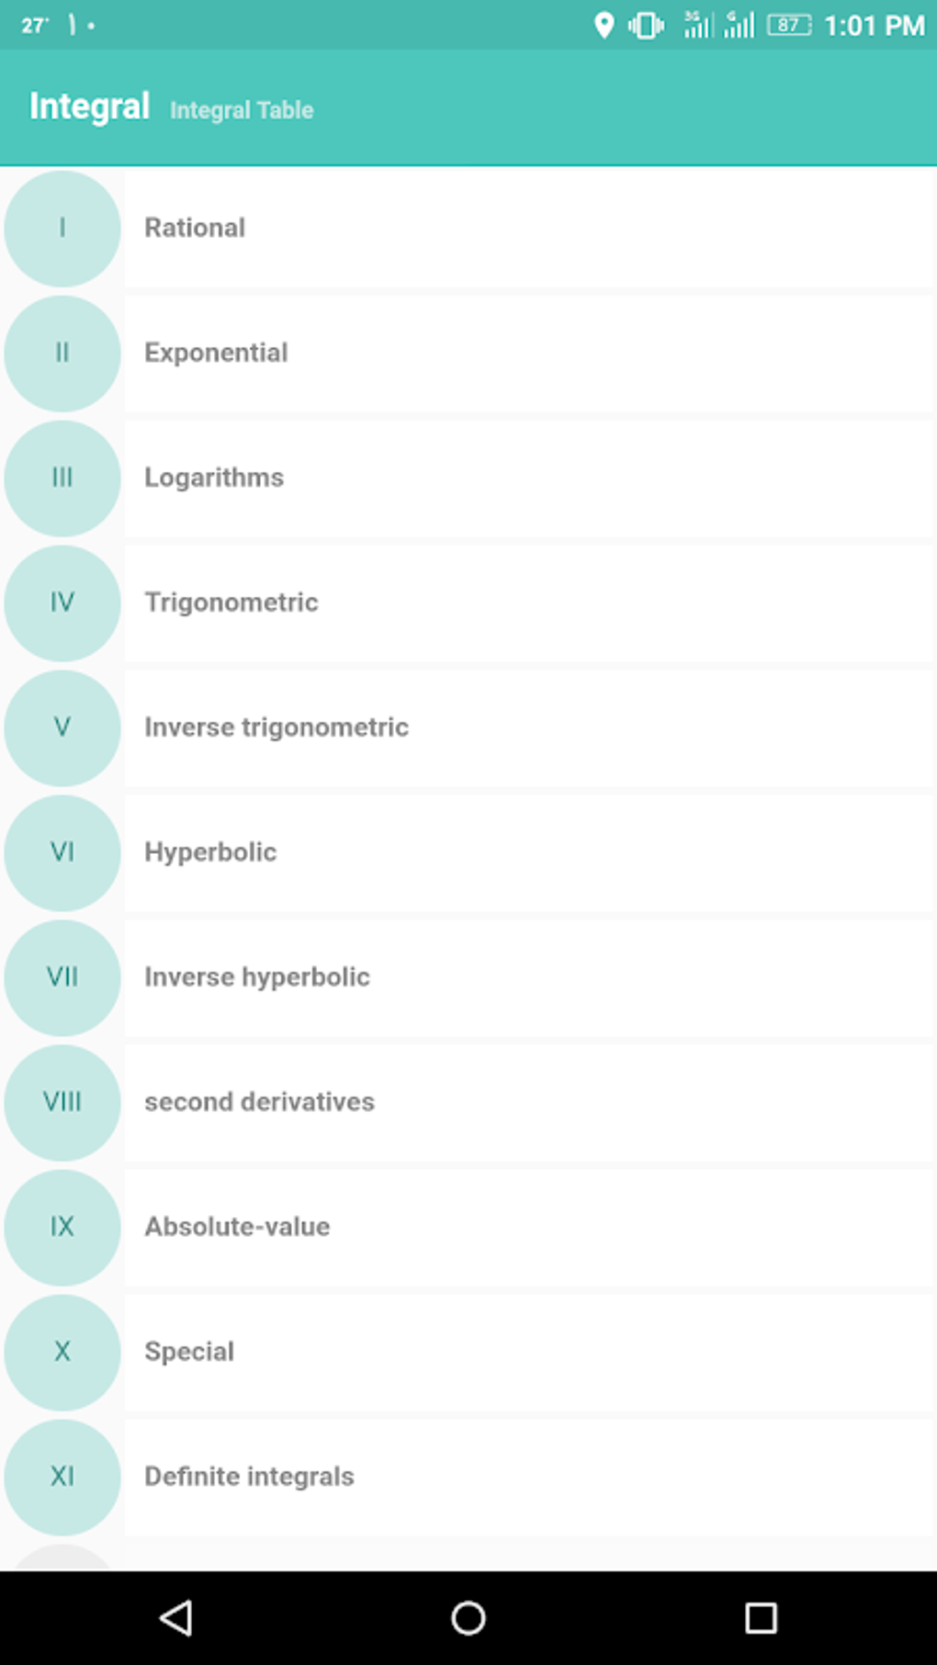
Task: Tap the II circle beside Exponential
Action: (x=62, y=353)
